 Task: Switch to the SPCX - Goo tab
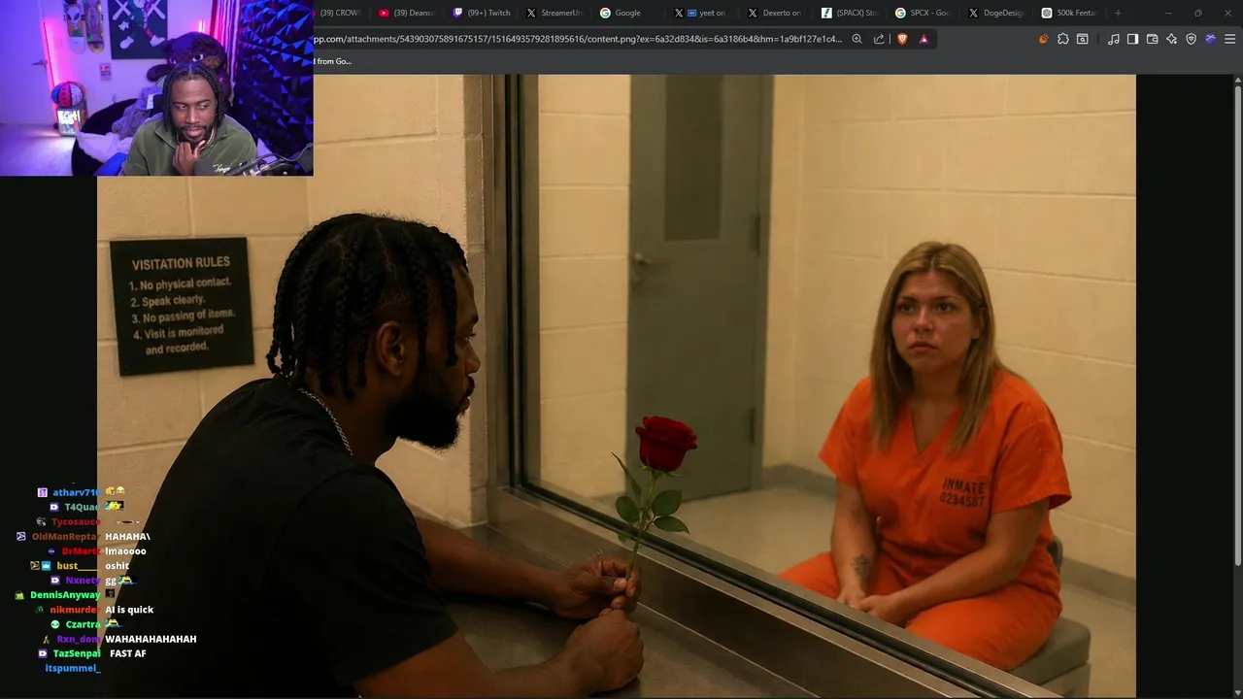[x=924, y=13]
